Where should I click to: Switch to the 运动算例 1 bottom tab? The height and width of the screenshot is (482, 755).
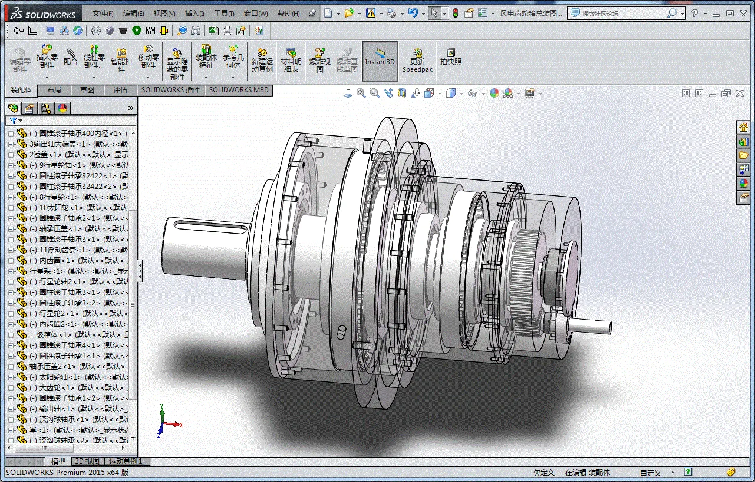pyautogui.click(x=126, y=461)
